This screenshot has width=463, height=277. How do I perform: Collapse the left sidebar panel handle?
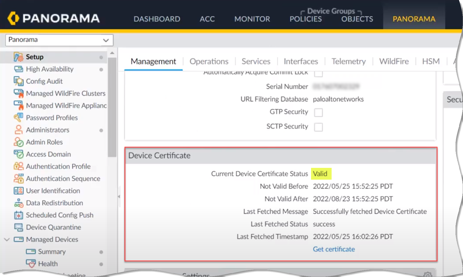click(119, 196)
